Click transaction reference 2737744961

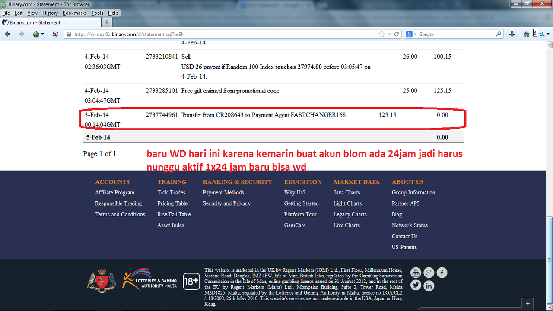(162, 115)
